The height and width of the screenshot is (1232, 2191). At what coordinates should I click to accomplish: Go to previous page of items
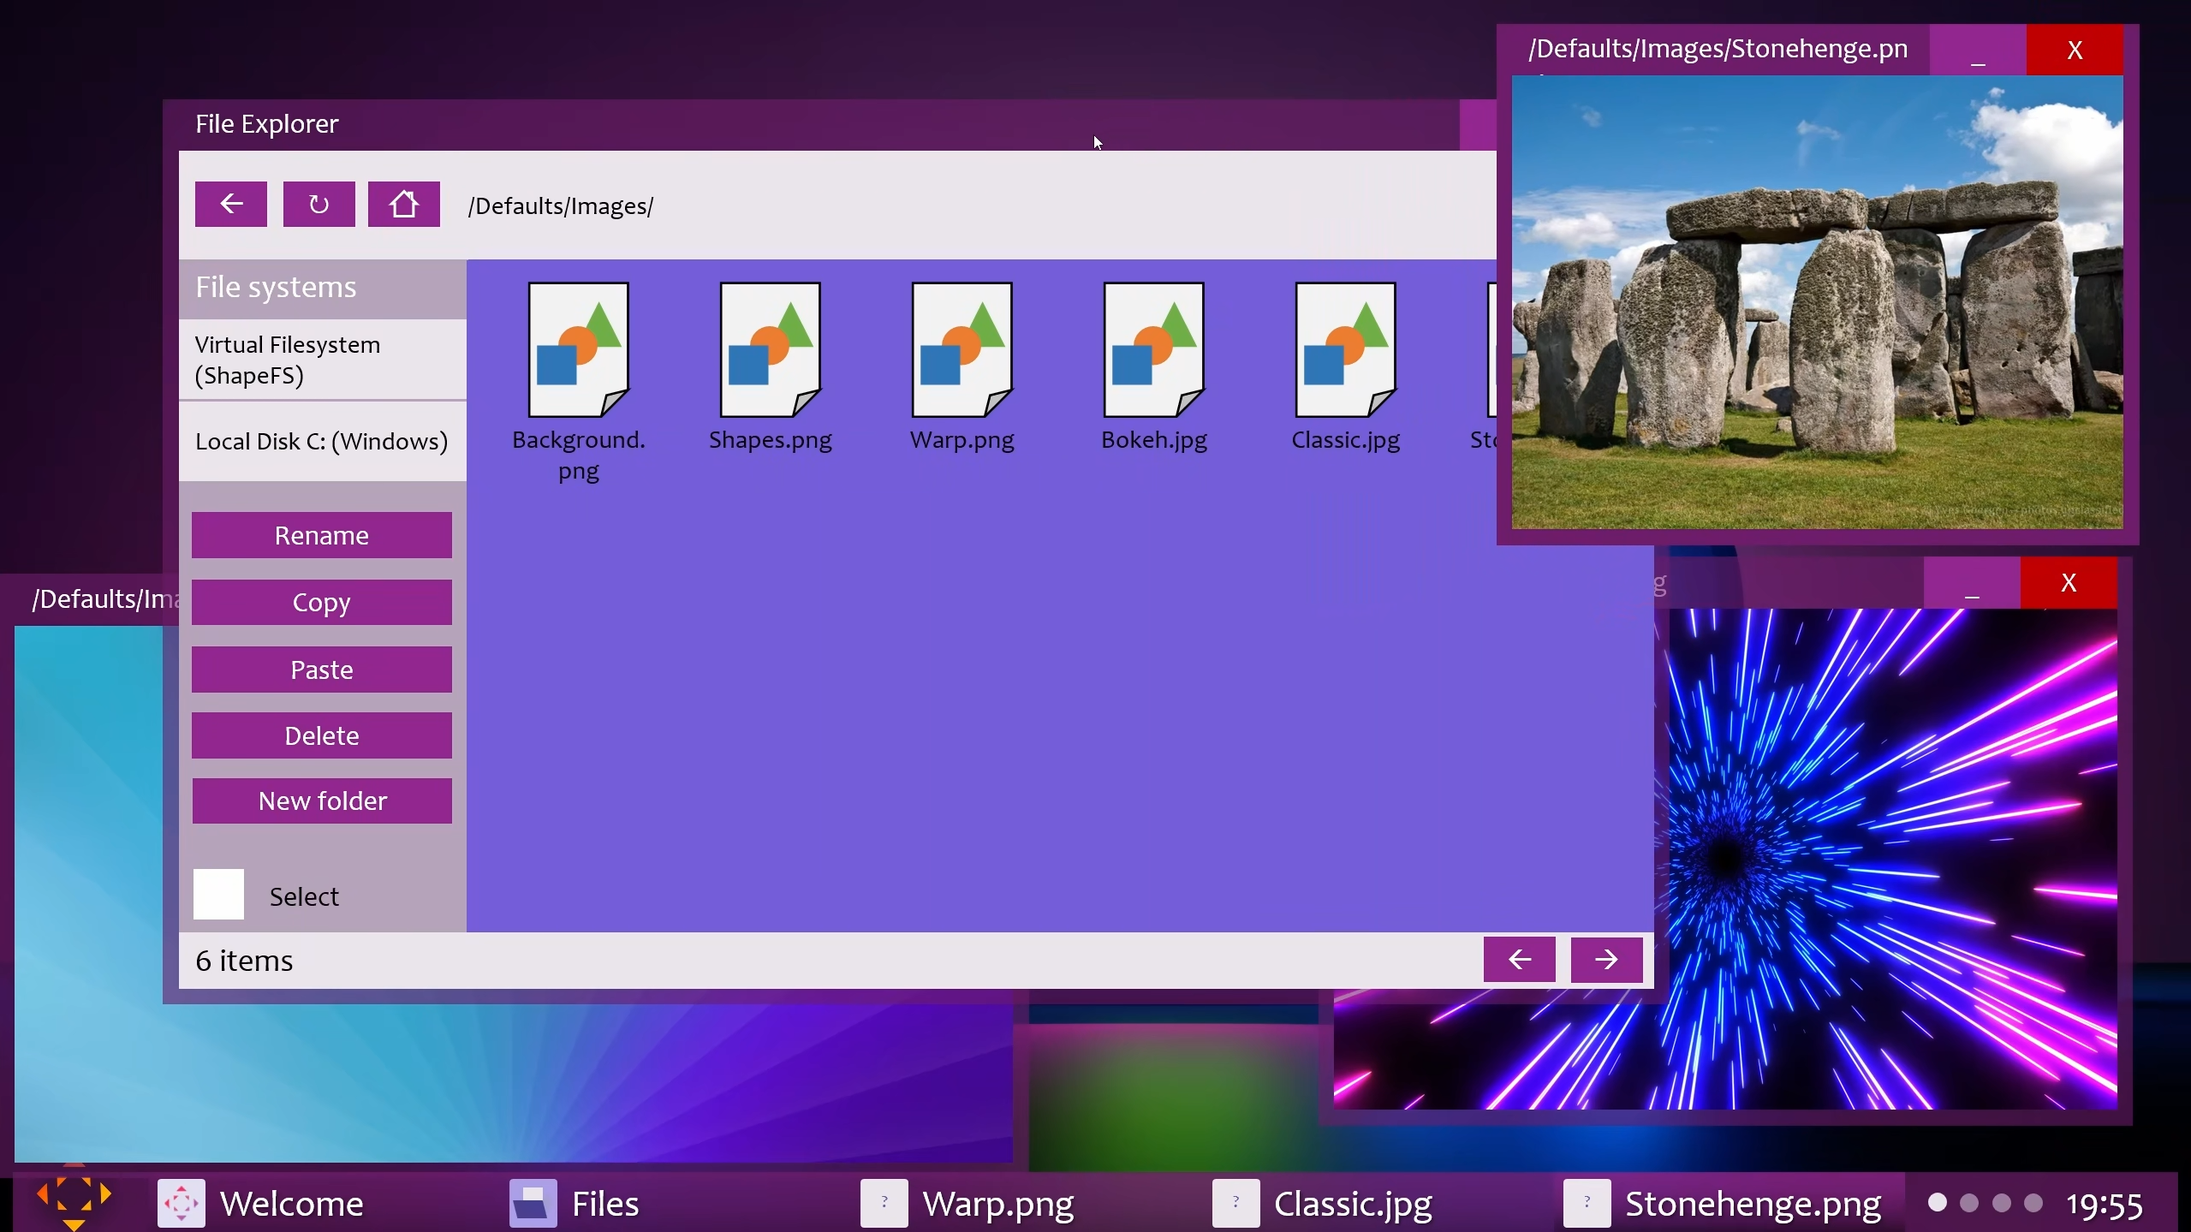point(1519,959)
